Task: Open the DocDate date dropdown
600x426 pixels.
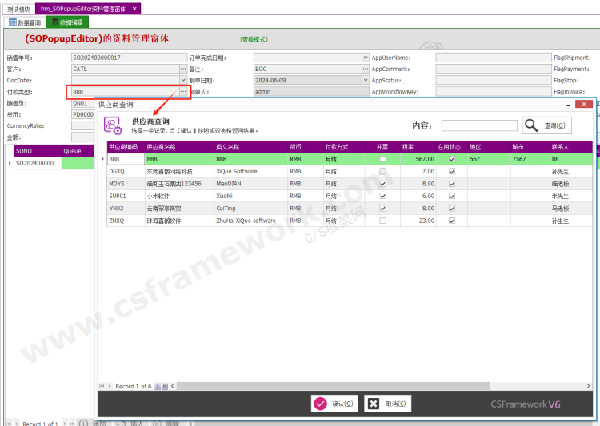Action: [x=183, y=80]
